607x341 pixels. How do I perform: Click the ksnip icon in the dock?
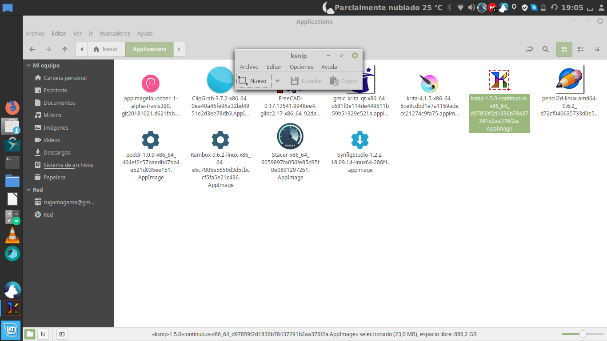click(12, 307)
